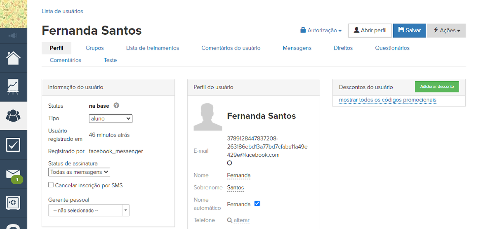Open the checkmark tasks icon in sidebar
This screenshot has width=495, height=229.
coord(13,145)
